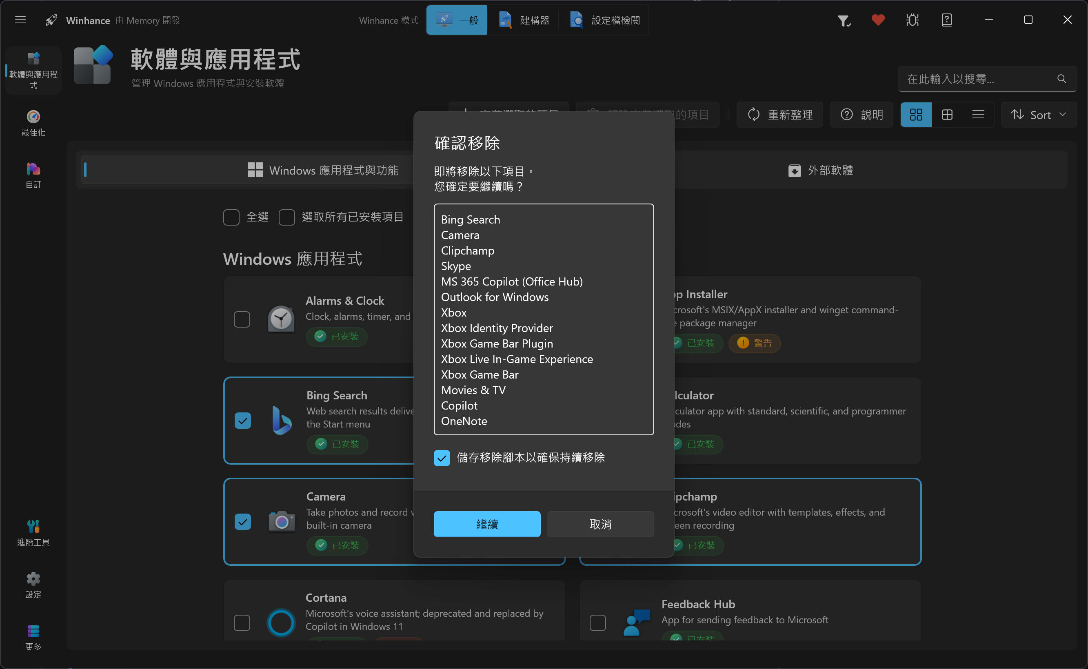Click the Winhance rocket logo icon
The image size is (1088, 669).
[x=51, y=20]
